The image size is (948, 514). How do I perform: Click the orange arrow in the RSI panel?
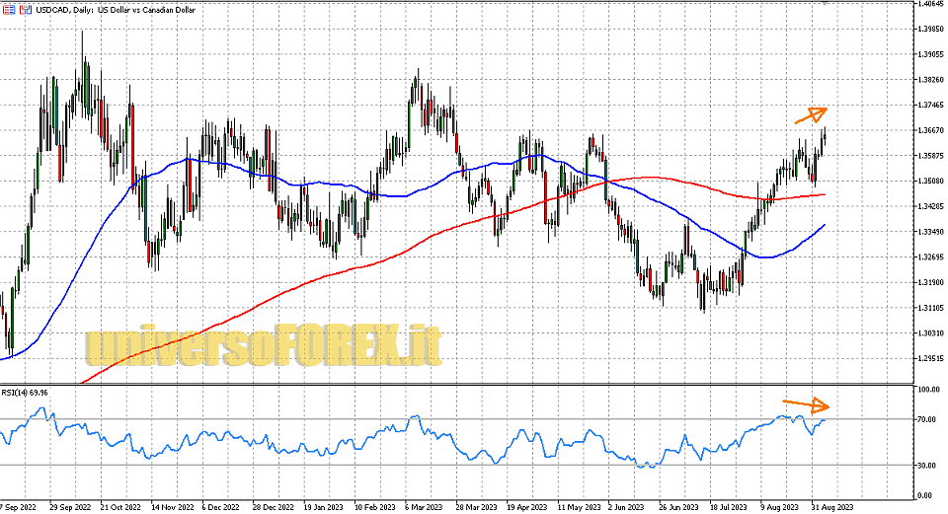pos(806,404)
